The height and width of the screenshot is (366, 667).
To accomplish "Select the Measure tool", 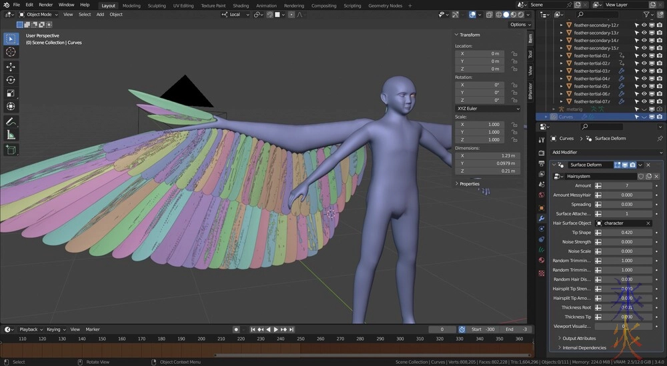I will 11,135.
